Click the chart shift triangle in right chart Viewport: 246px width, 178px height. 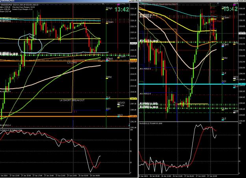point(218,3)
